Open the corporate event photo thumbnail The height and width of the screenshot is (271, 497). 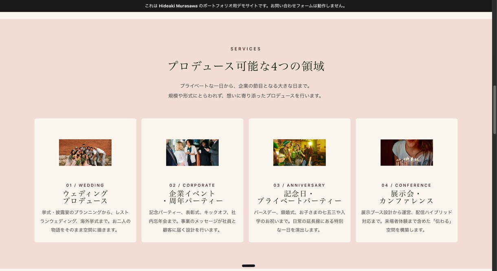(x=192, y=153)
